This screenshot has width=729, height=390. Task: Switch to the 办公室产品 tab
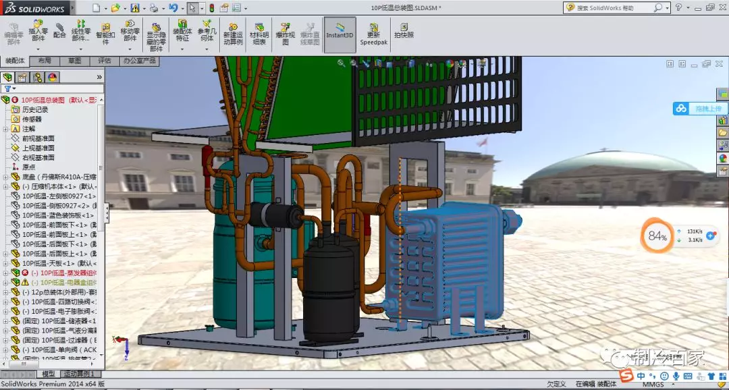(x=140, y=61)
